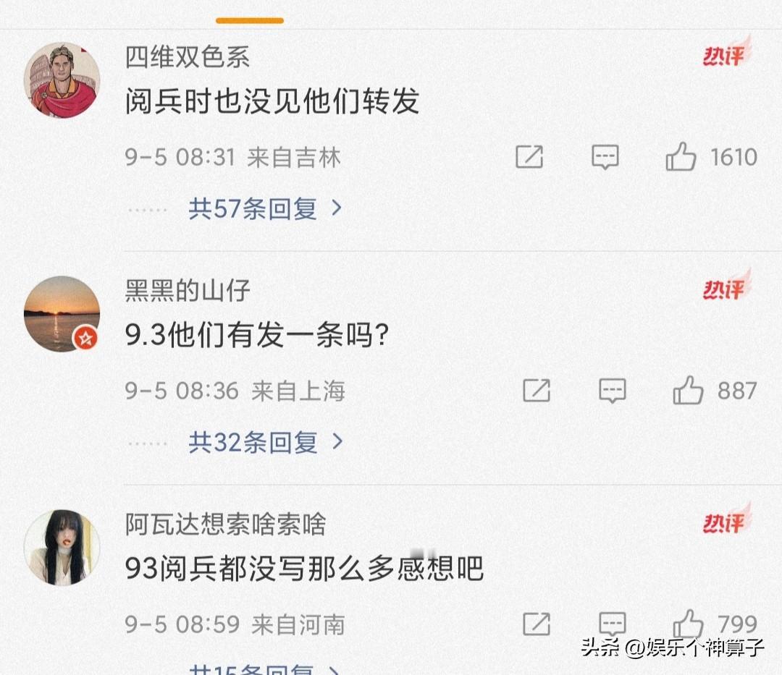Repost the comment from 吉林 user

tap(529, 157)
